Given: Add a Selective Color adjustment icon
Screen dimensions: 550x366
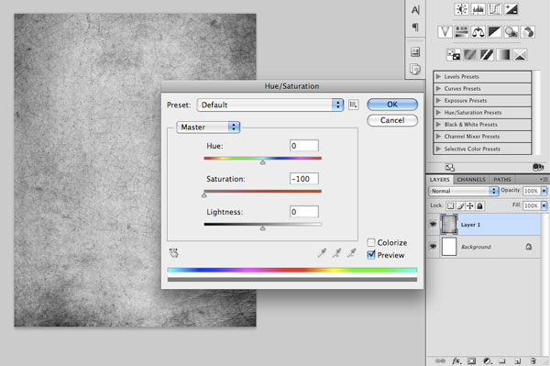Looking at the screenshot, I should [x=520, y=55].
